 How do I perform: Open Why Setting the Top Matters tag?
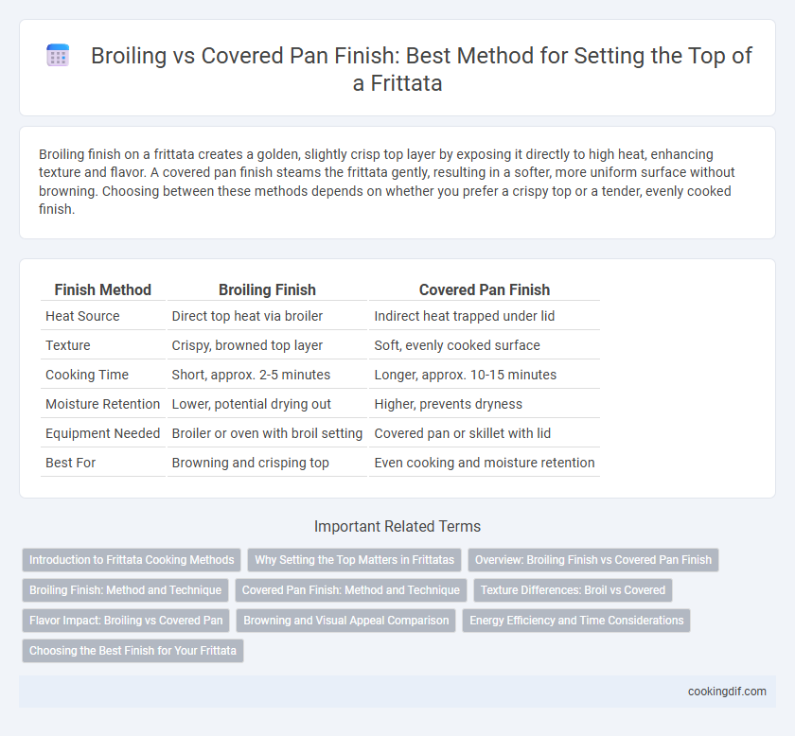pos(354,560)
